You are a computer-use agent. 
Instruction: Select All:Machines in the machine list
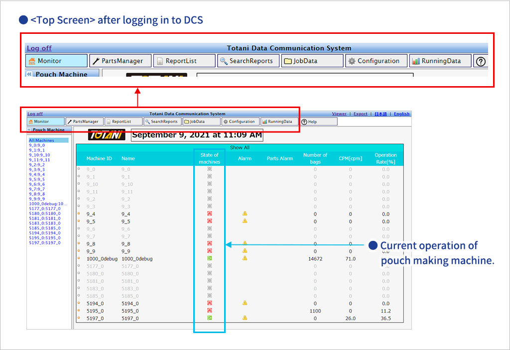(41, 140)
